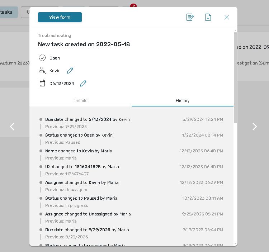
Task: Click the calendar due date icon
Action: [x=42, y=84]
